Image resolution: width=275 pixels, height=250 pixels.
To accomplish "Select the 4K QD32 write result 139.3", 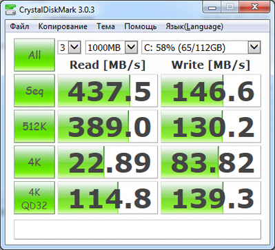I will pos(211,198).
